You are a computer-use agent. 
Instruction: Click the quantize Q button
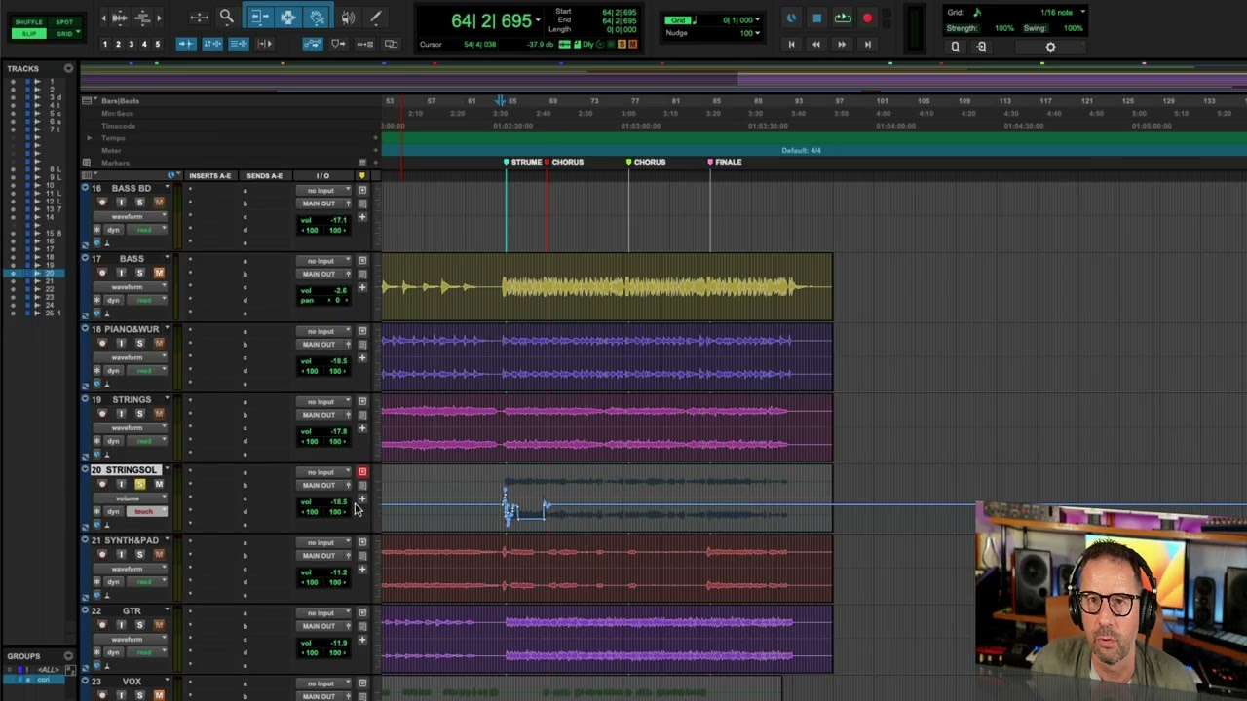coord(955,47)
